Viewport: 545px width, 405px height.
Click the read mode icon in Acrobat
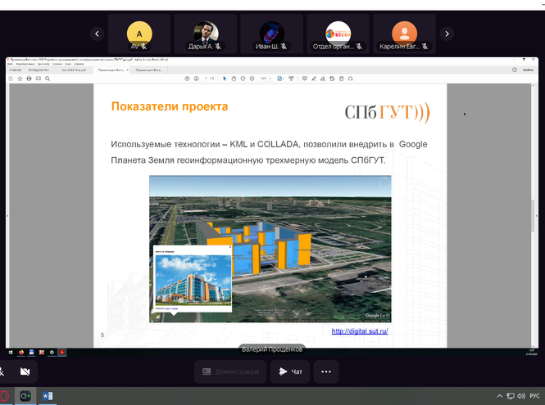[x=291, y=79]
